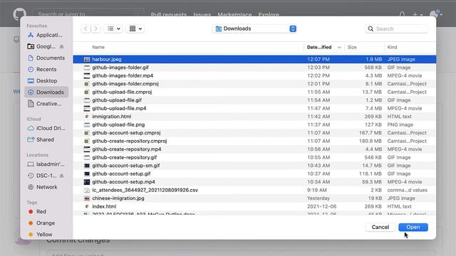The height and width of the screenshot is (256, 456).
Task: Select chinese-imigration.jpg file
Action: [254, 198]
